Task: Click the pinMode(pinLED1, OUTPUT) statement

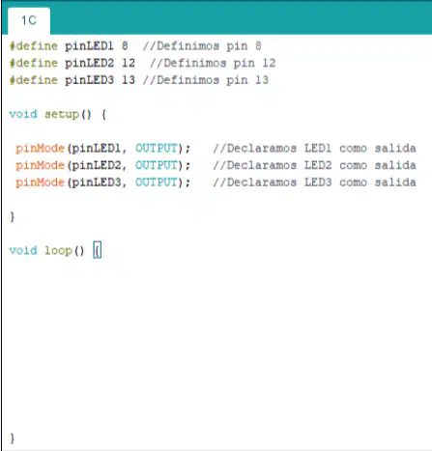Action: [x=103, y=149]
